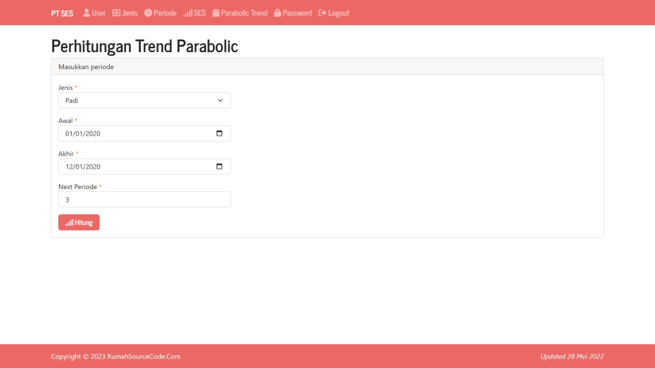
Task: Click the Masukkan periode card header
Action: click(327, 67)
